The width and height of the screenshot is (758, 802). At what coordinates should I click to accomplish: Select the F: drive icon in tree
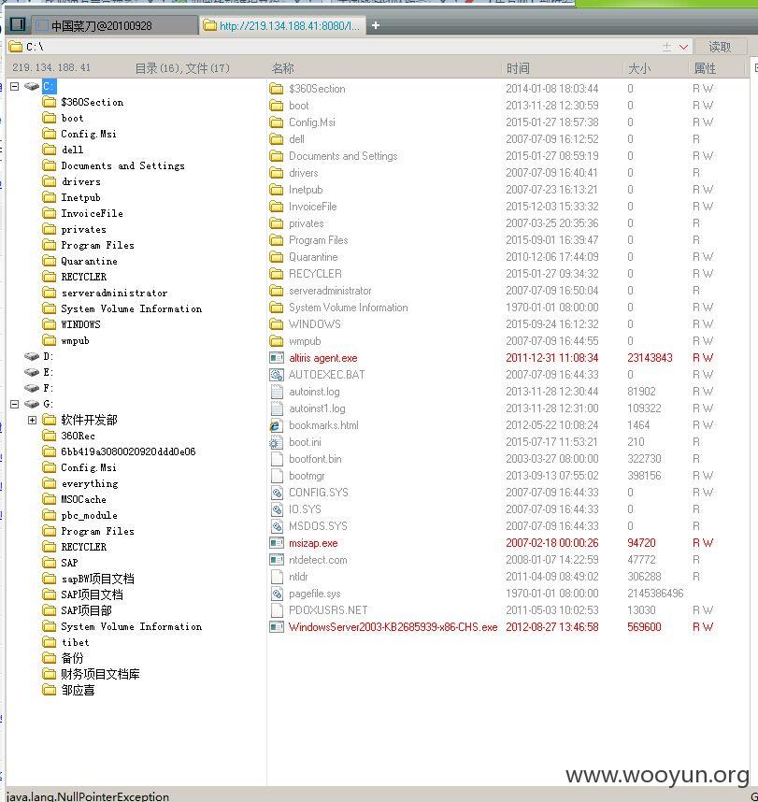[x=32, y=388]
